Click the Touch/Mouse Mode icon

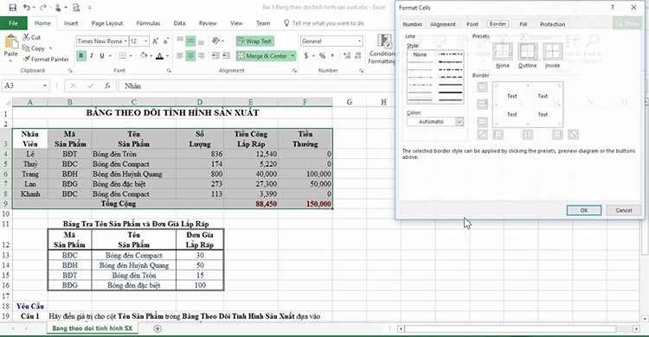(x=58, y=8)
